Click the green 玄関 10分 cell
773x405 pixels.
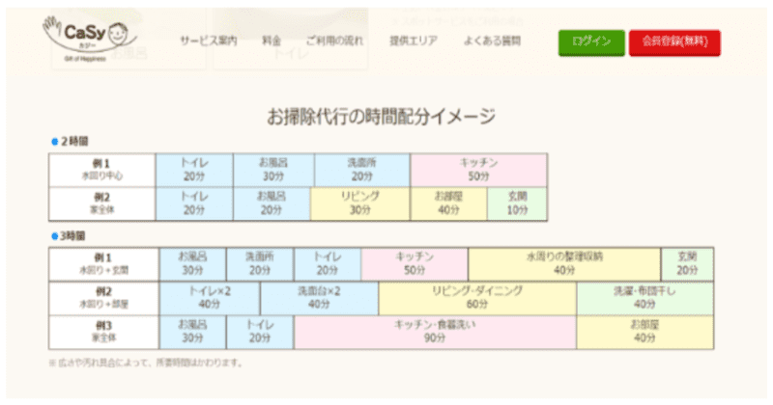[x=517, y=202]
